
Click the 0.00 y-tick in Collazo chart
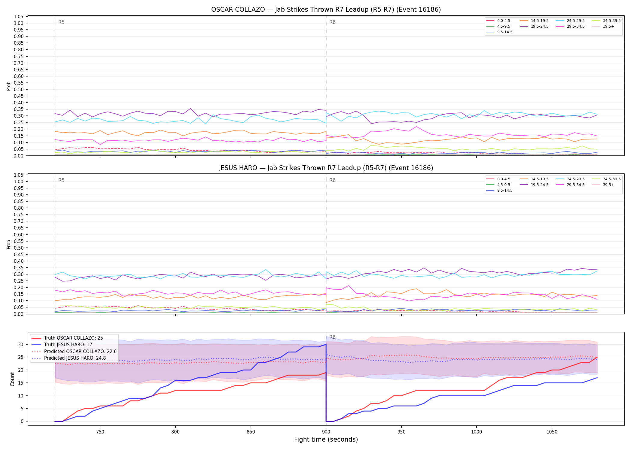(19, 156)
